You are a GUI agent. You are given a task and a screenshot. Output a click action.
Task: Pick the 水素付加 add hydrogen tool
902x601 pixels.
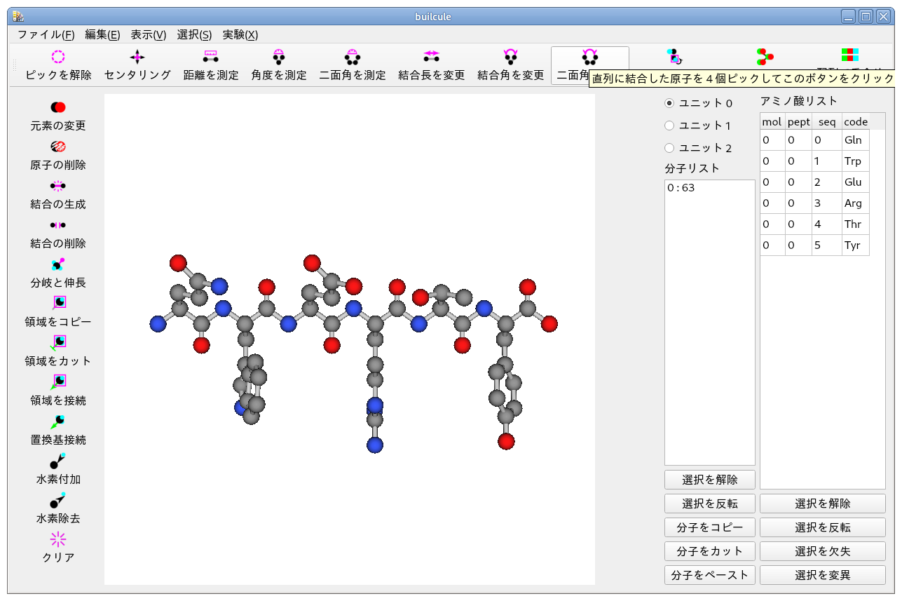(x=58, y=461)
